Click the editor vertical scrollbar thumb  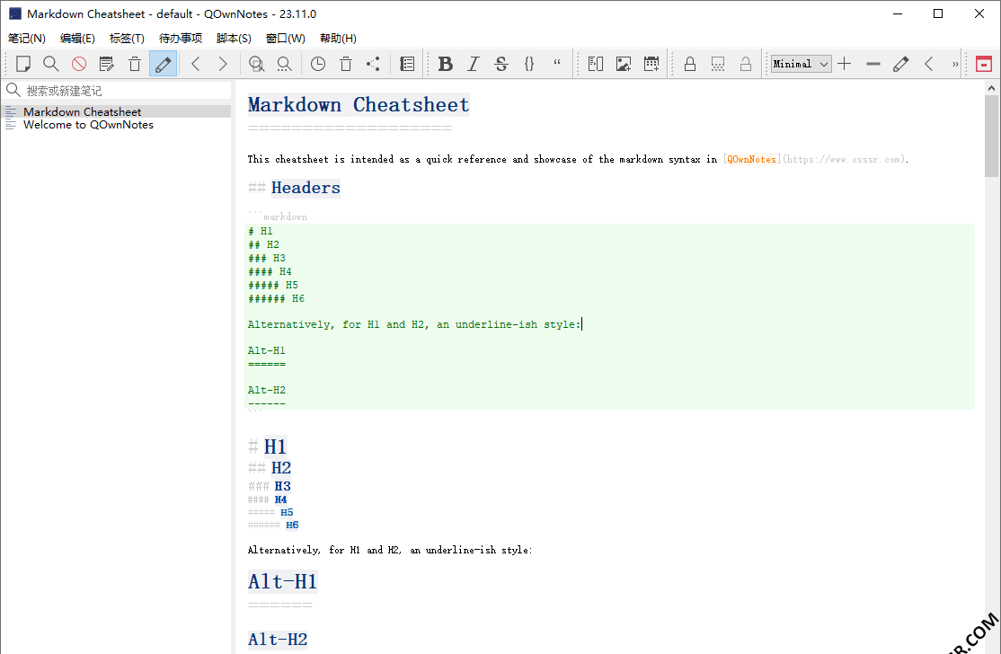click(x=991, y=136)
